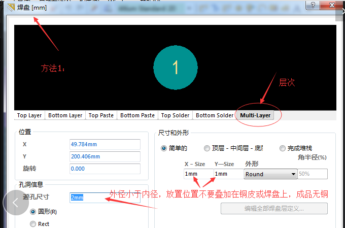The image size is (345, 228).
Task: Open the Bottom Layer tab
Action: click(65, 115)
